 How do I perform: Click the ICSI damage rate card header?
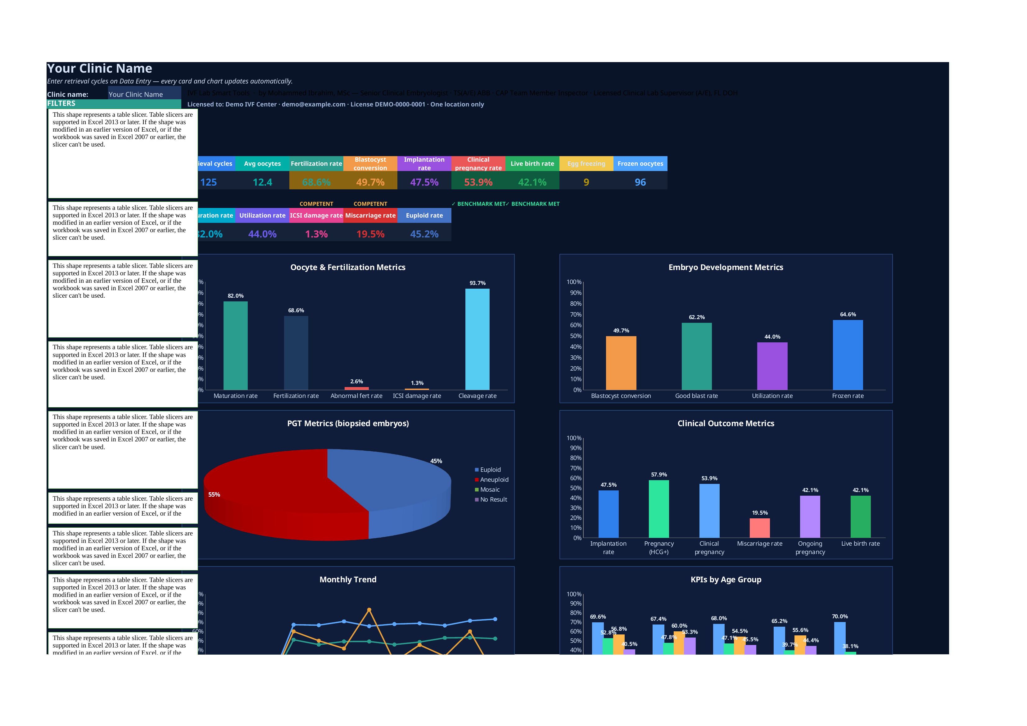[316, 216]
